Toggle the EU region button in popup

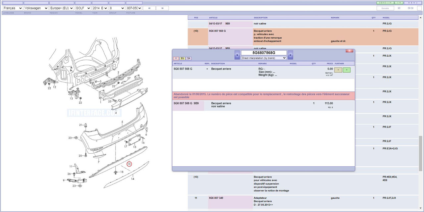[x=182, y=58]
